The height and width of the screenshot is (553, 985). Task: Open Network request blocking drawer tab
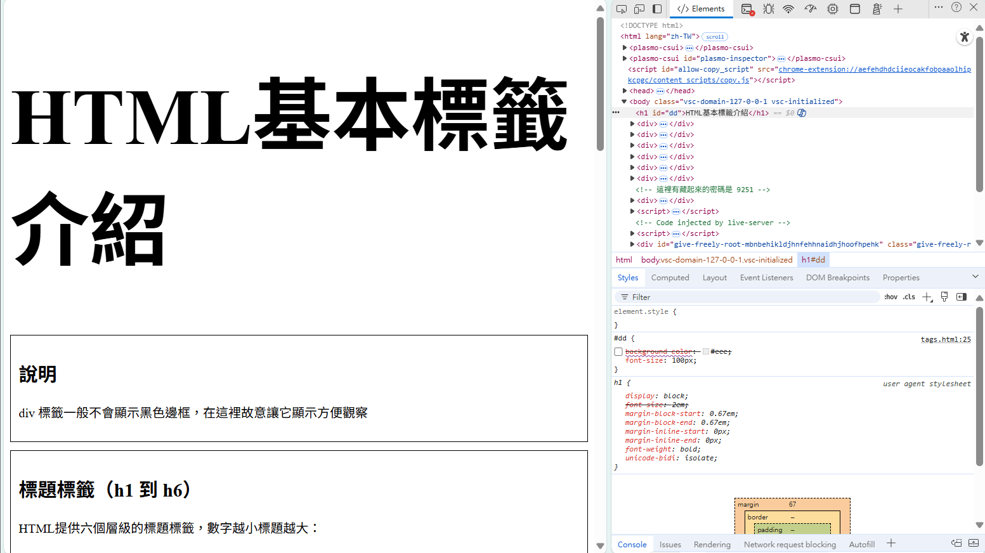(790, 544)
